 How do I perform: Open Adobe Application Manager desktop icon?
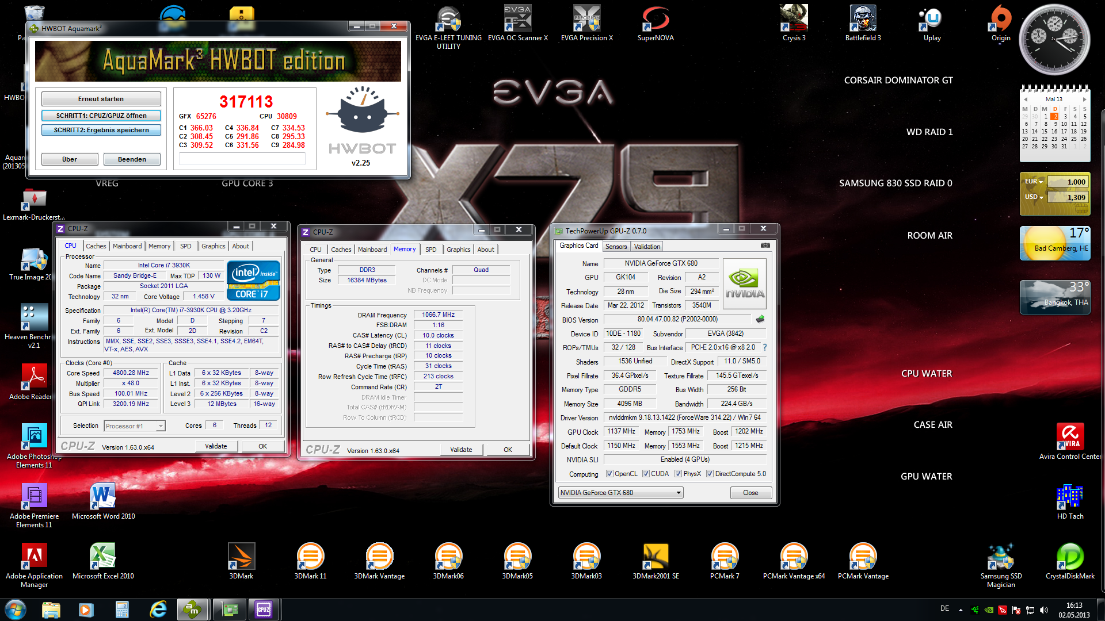click(x=34, y=565)
